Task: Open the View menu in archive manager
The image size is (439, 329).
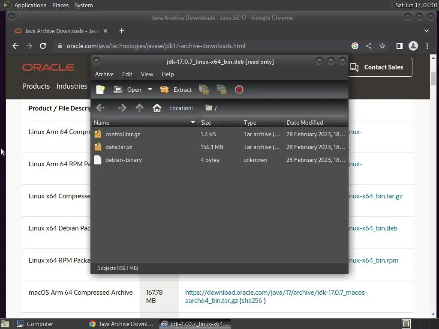Action: pos(147,75)
